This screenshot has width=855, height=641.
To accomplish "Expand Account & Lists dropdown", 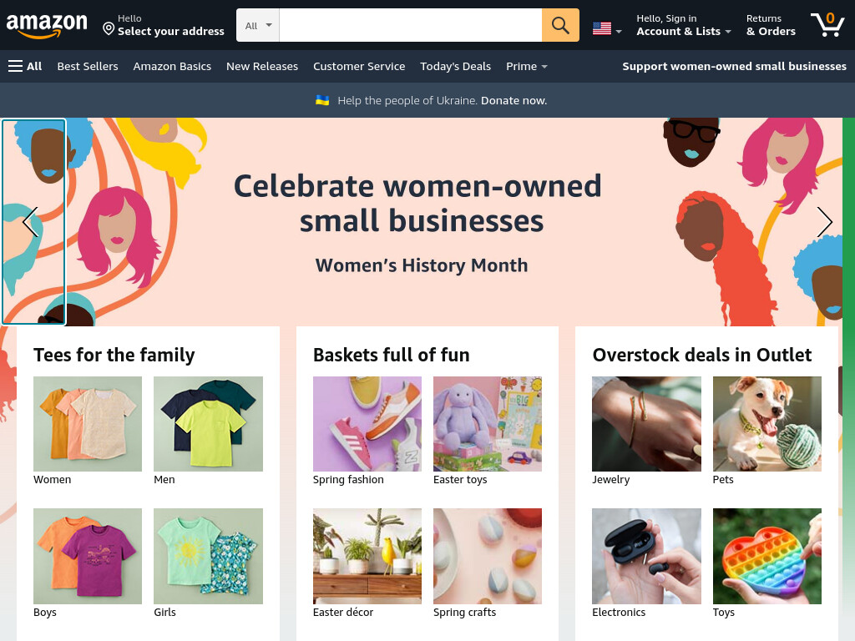I will coord(684,25).
